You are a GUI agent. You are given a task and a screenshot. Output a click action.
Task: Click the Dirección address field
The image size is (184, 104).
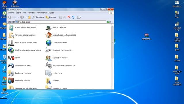coord(60,22)
